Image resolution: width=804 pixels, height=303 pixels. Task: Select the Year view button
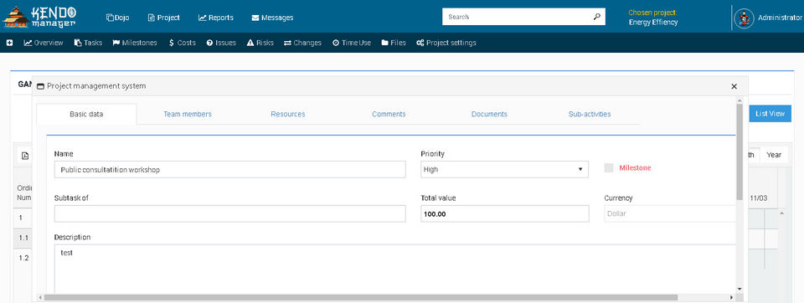(x=774, y=155)
